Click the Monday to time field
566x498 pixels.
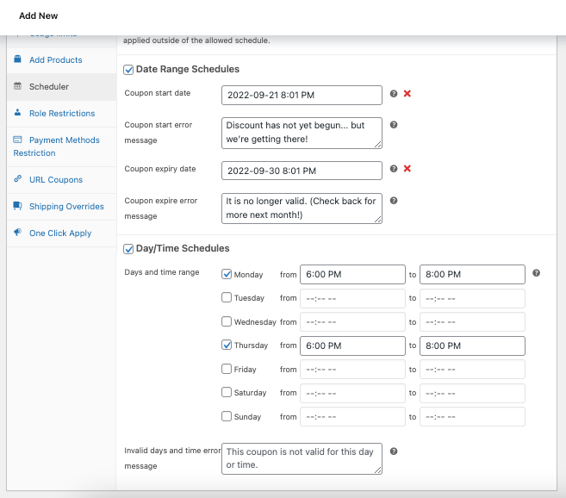point(472,275)
